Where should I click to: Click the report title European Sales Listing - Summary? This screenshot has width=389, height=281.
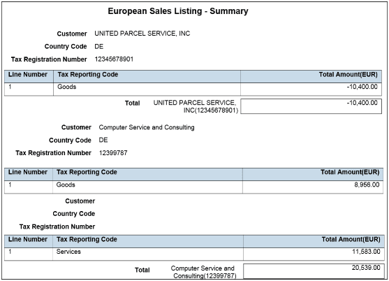[x=178, y=11]
